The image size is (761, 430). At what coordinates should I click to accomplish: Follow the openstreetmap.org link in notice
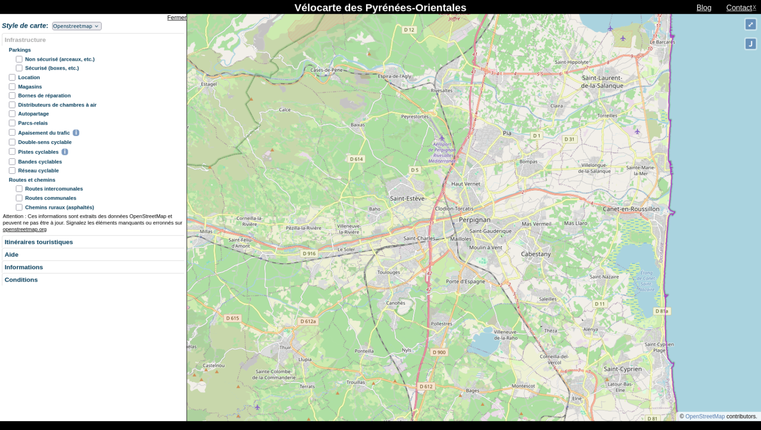coord(25,229)
